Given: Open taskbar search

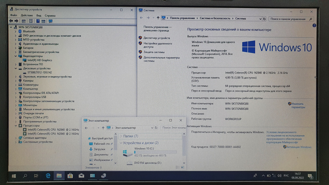Looking at the screenshot, I should pyautogui.click(x=25, y=176).
